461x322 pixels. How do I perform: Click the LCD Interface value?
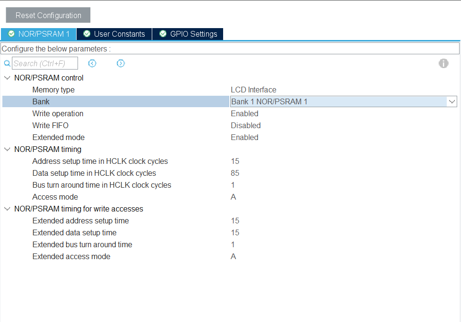[x=254, y=90]
